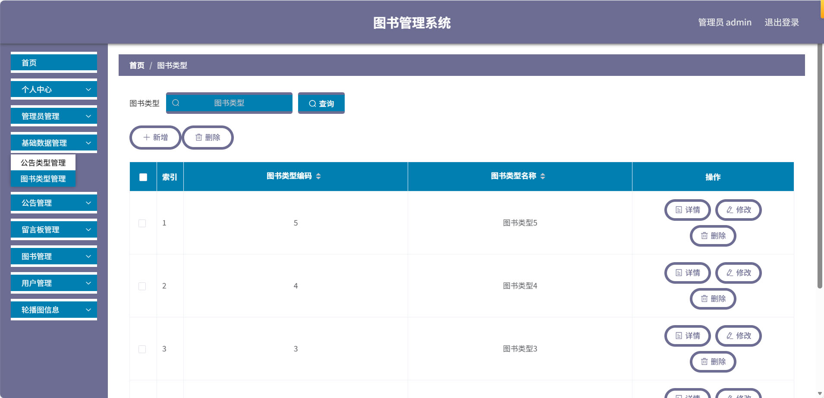Expand the 轮播图信息 menu chevron
Image resolution: width=824 pixels, height=398 pixels.
[x=88, y=310]
